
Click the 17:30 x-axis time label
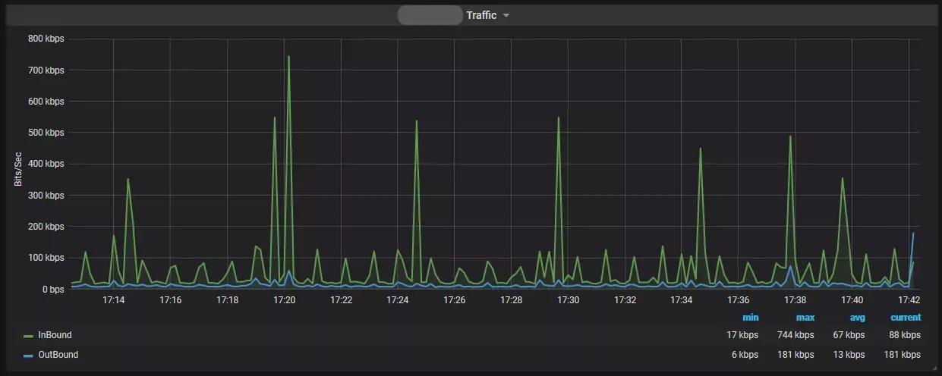coord(569,300)
